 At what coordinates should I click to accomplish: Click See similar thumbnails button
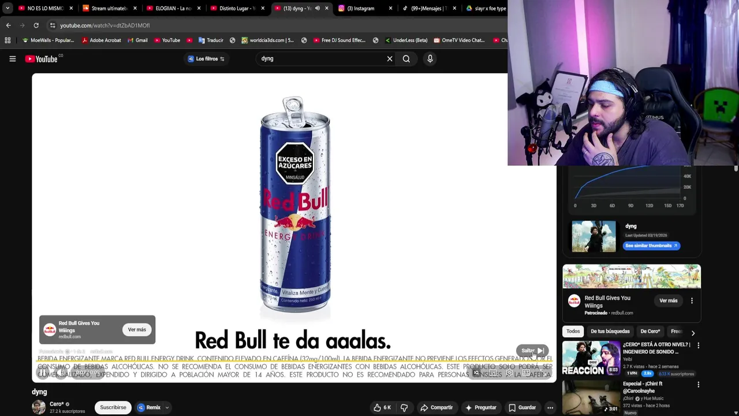(x=651, y=246)
